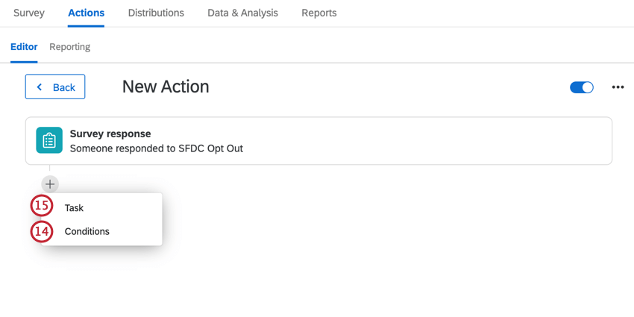Open the Distributions tab
Screen dimensions: 634x317
(156, 13)
